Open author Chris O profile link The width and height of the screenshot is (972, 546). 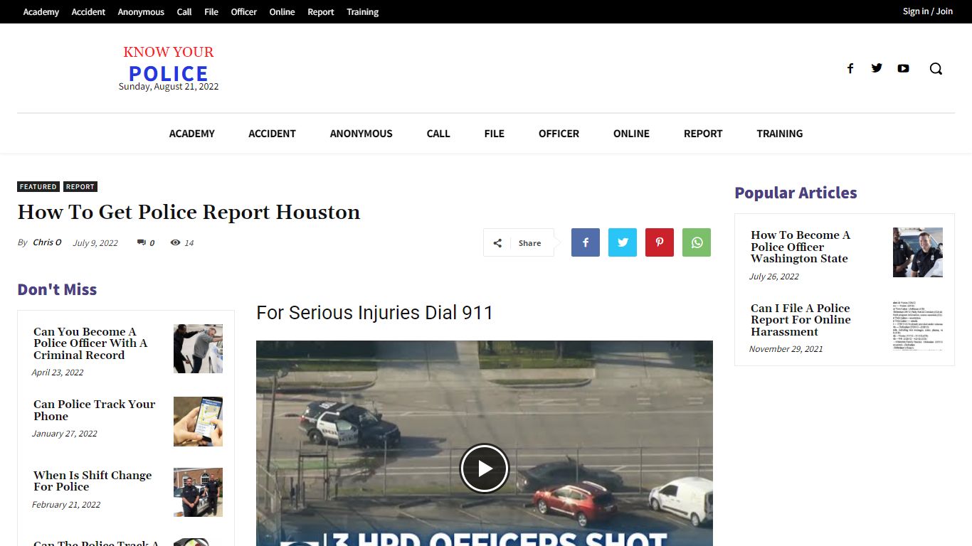coord(47,242)
